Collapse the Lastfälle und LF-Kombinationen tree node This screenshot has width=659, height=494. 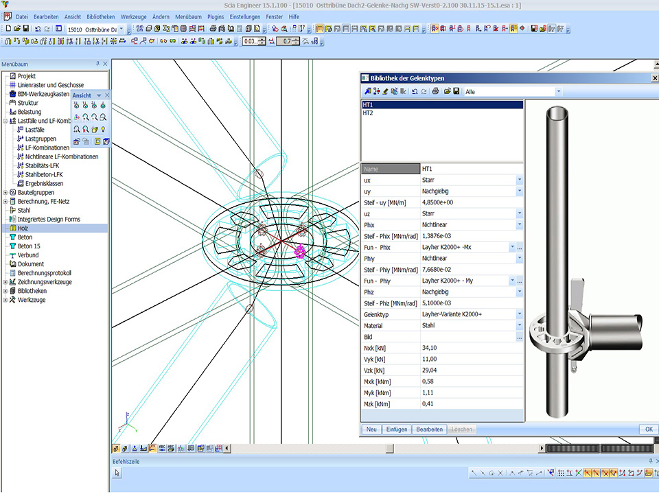5,121
